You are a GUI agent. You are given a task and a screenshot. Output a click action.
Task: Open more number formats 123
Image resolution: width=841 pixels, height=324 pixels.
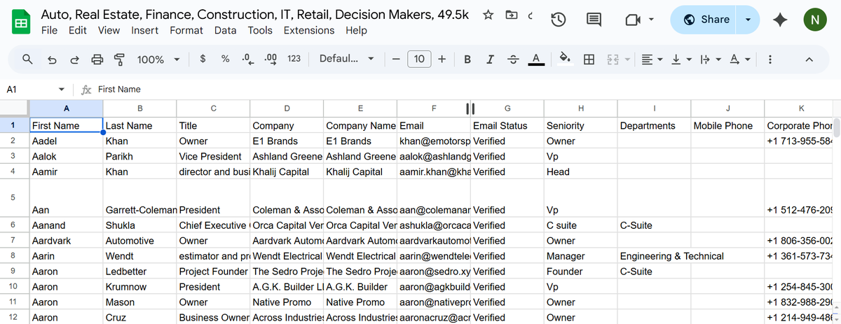point(294,59)
